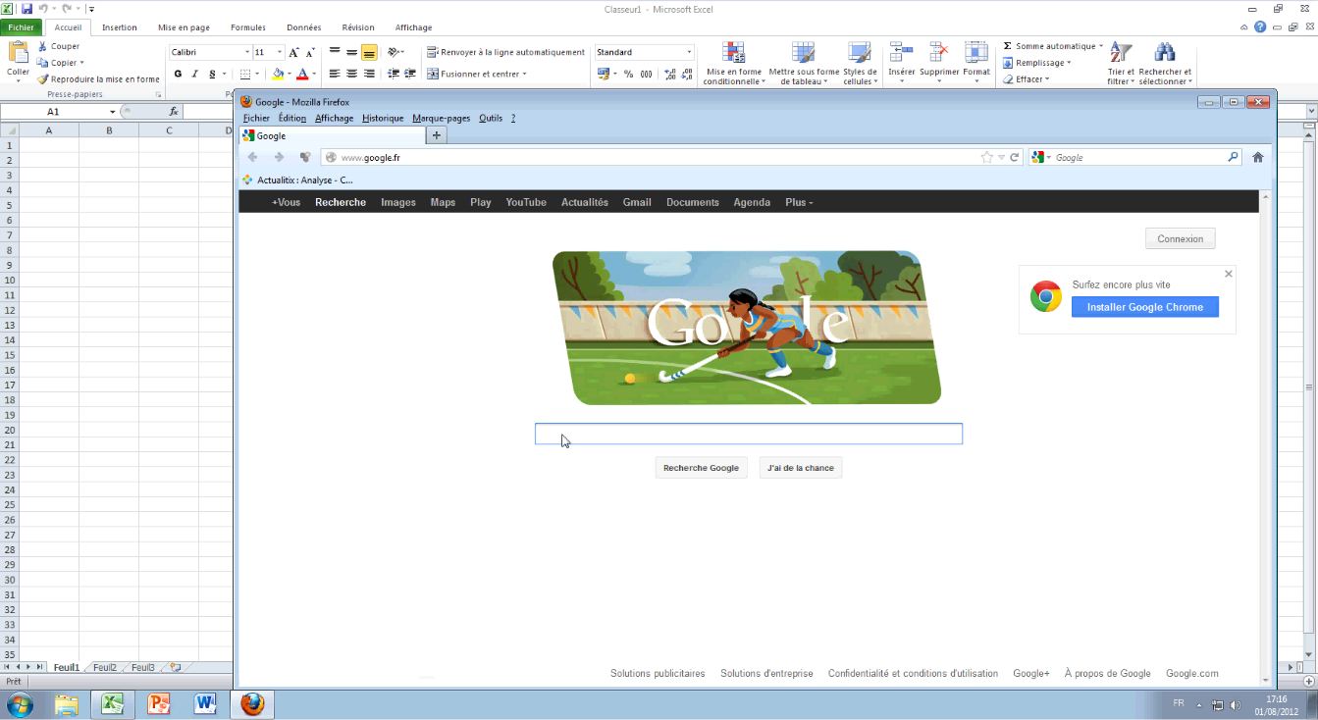Click the Insérer cells icon
Image resolution: width=1318 pixels, height=720 pixels.
[x=901, y=53]
